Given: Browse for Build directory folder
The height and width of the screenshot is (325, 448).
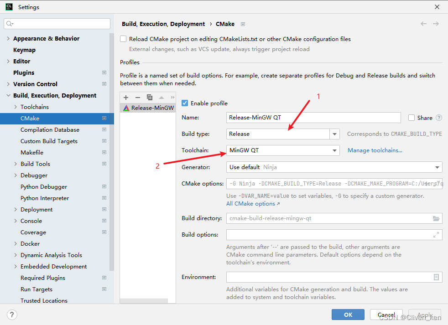Looking at the screenshot, I should coord(436,218).
